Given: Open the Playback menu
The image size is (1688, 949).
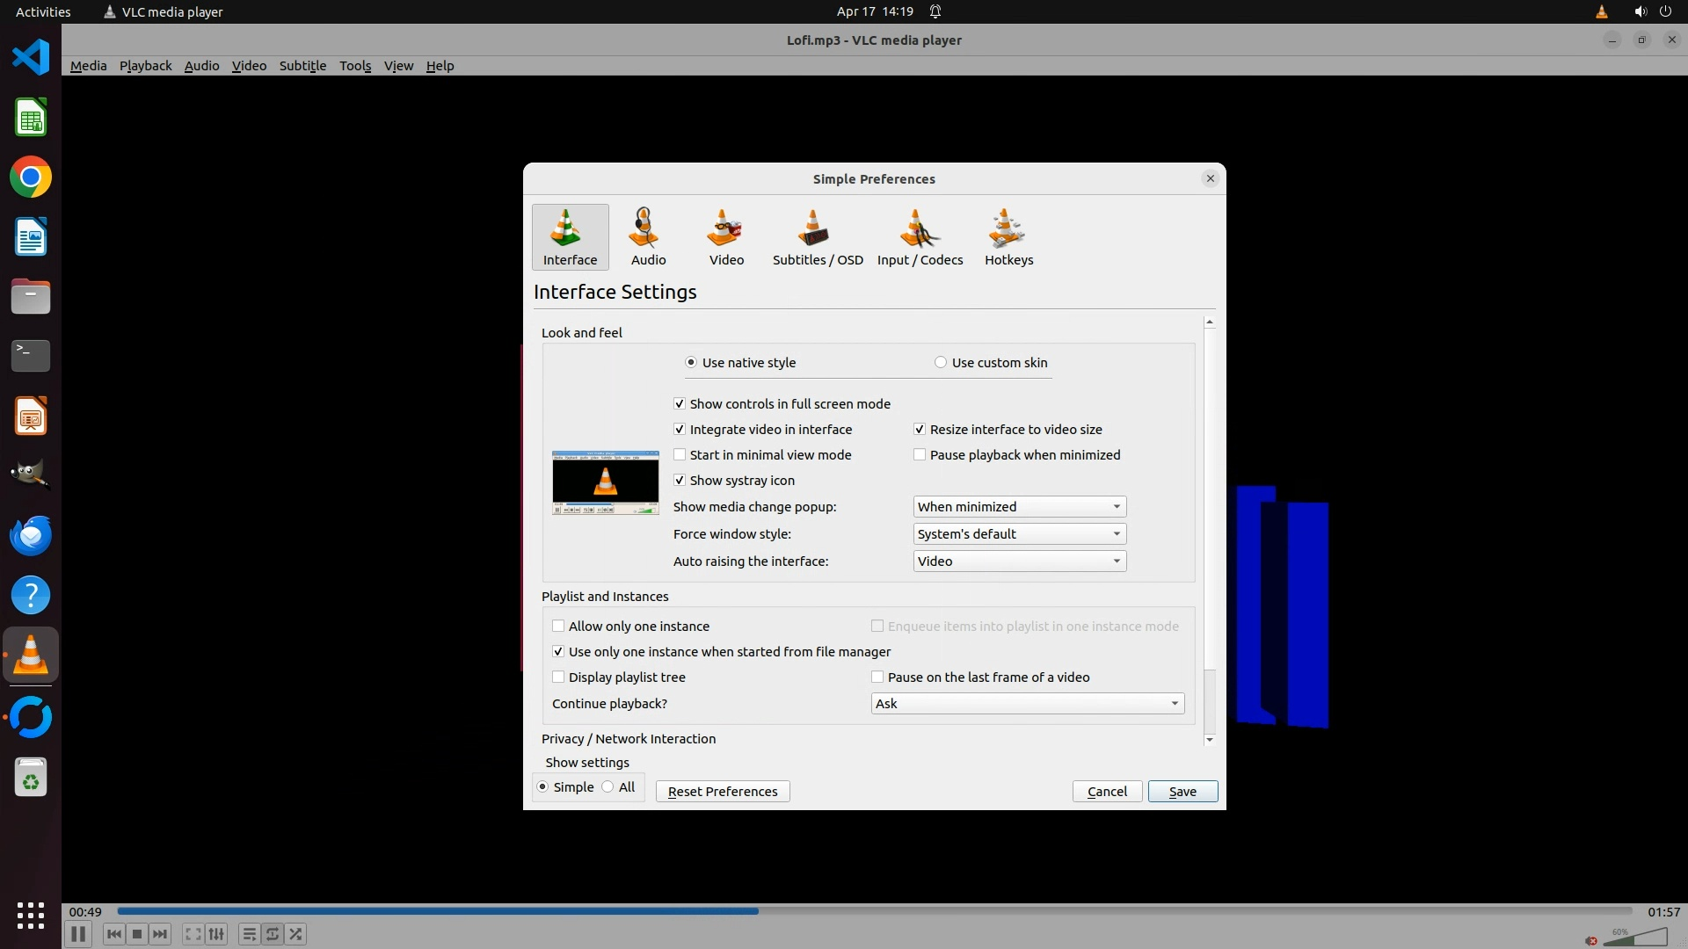Looking at the screenshot, I should [x=145, y=66].
